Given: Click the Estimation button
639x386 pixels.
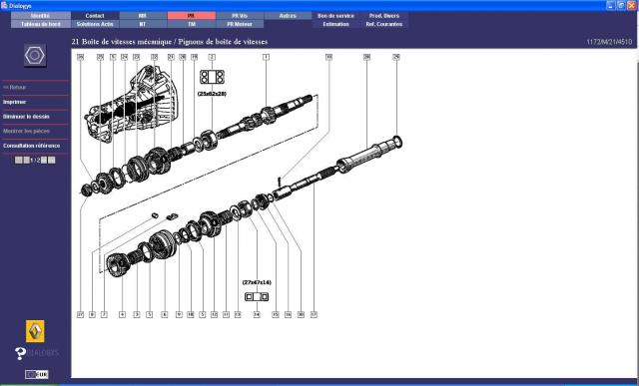Looking at the screenshot, I should (x=335, y=24).
